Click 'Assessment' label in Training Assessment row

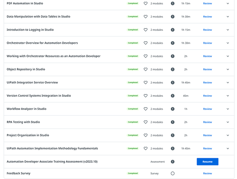click(x=158, y=161)
